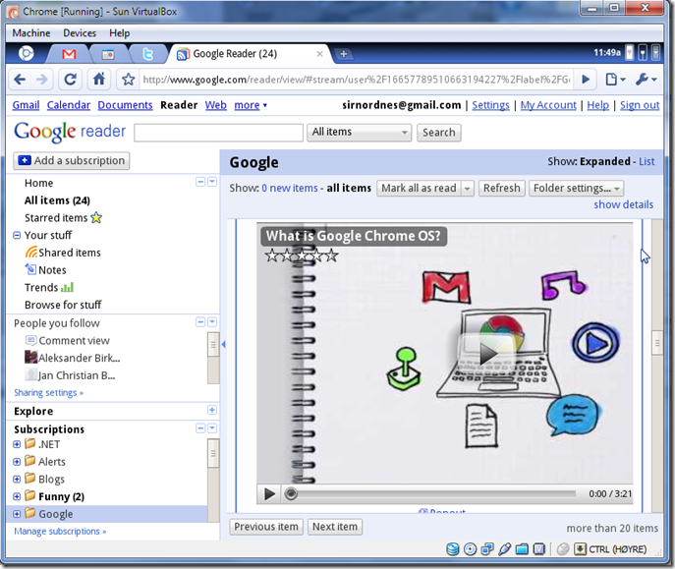Expand the .NET subscription folder

pos(17,445)
